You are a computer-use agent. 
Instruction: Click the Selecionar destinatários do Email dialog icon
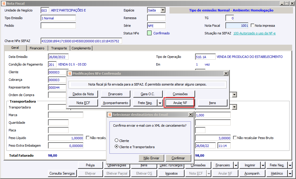[x=110, y=115]
